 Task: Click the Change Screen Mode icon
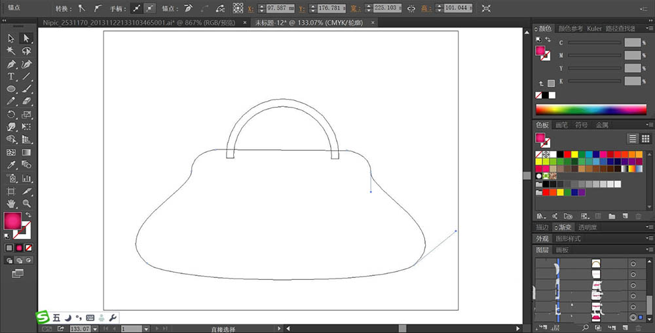pos(18,273)
